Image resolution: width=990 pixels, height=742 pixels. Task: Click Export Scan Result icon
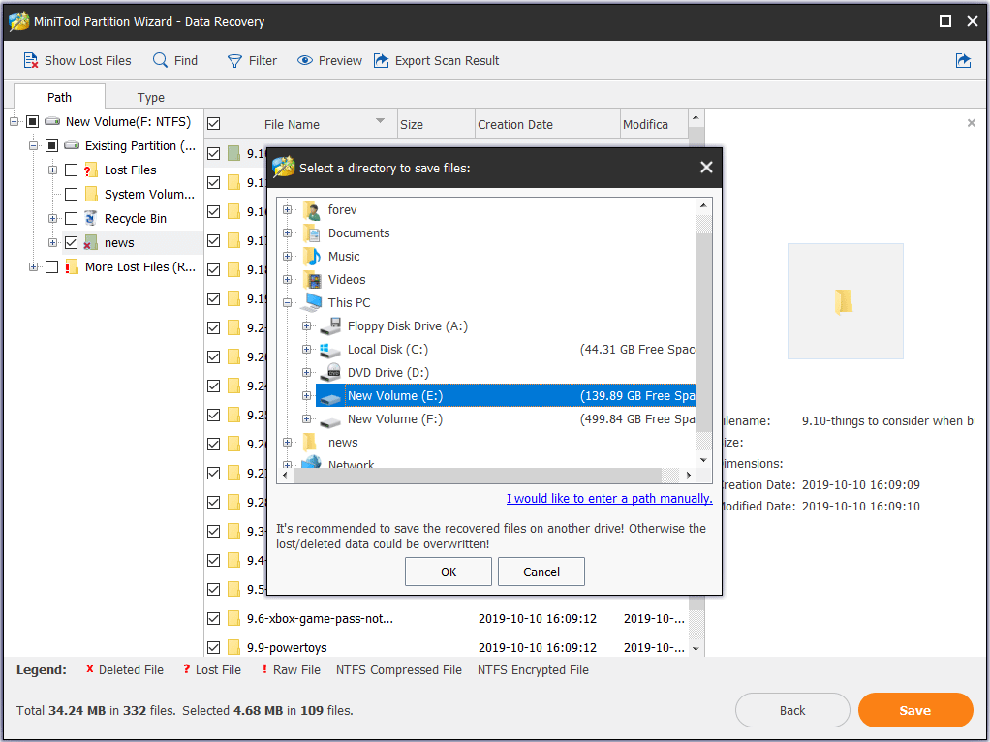382,61
